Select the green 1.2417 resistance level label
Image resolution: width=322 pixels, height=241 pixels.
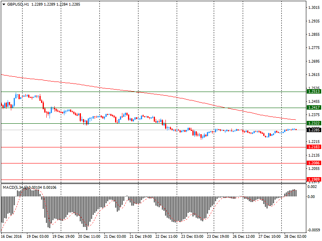point(314,107)
